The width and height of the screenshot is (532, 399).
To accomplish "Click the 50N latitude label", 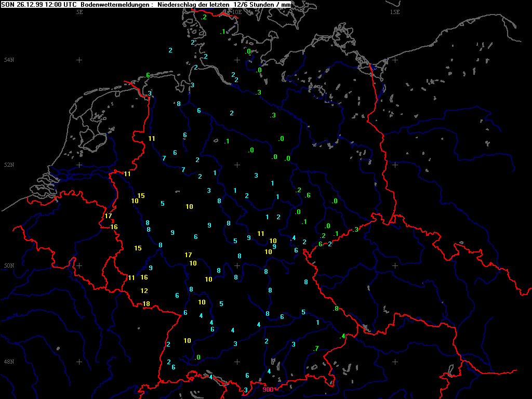I will coord(8,266).
